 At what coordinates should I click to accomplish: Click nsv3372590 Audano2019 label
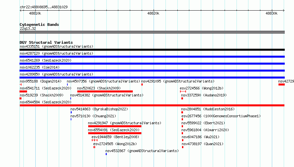pyautogui.click(x=204, y=95)
